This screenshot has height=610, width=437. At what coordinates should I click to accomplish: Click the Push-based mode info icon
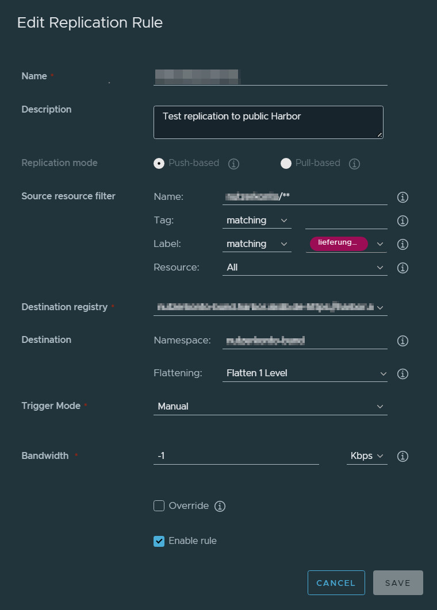[233, 164]
